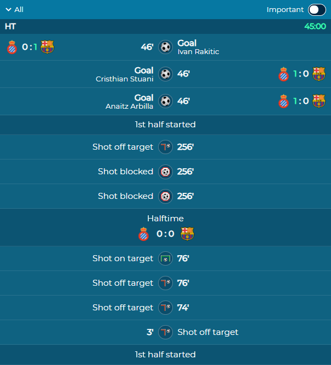
Task: Click the Anaitz Arbilla goal ball icon
Action: coord(165,101)
